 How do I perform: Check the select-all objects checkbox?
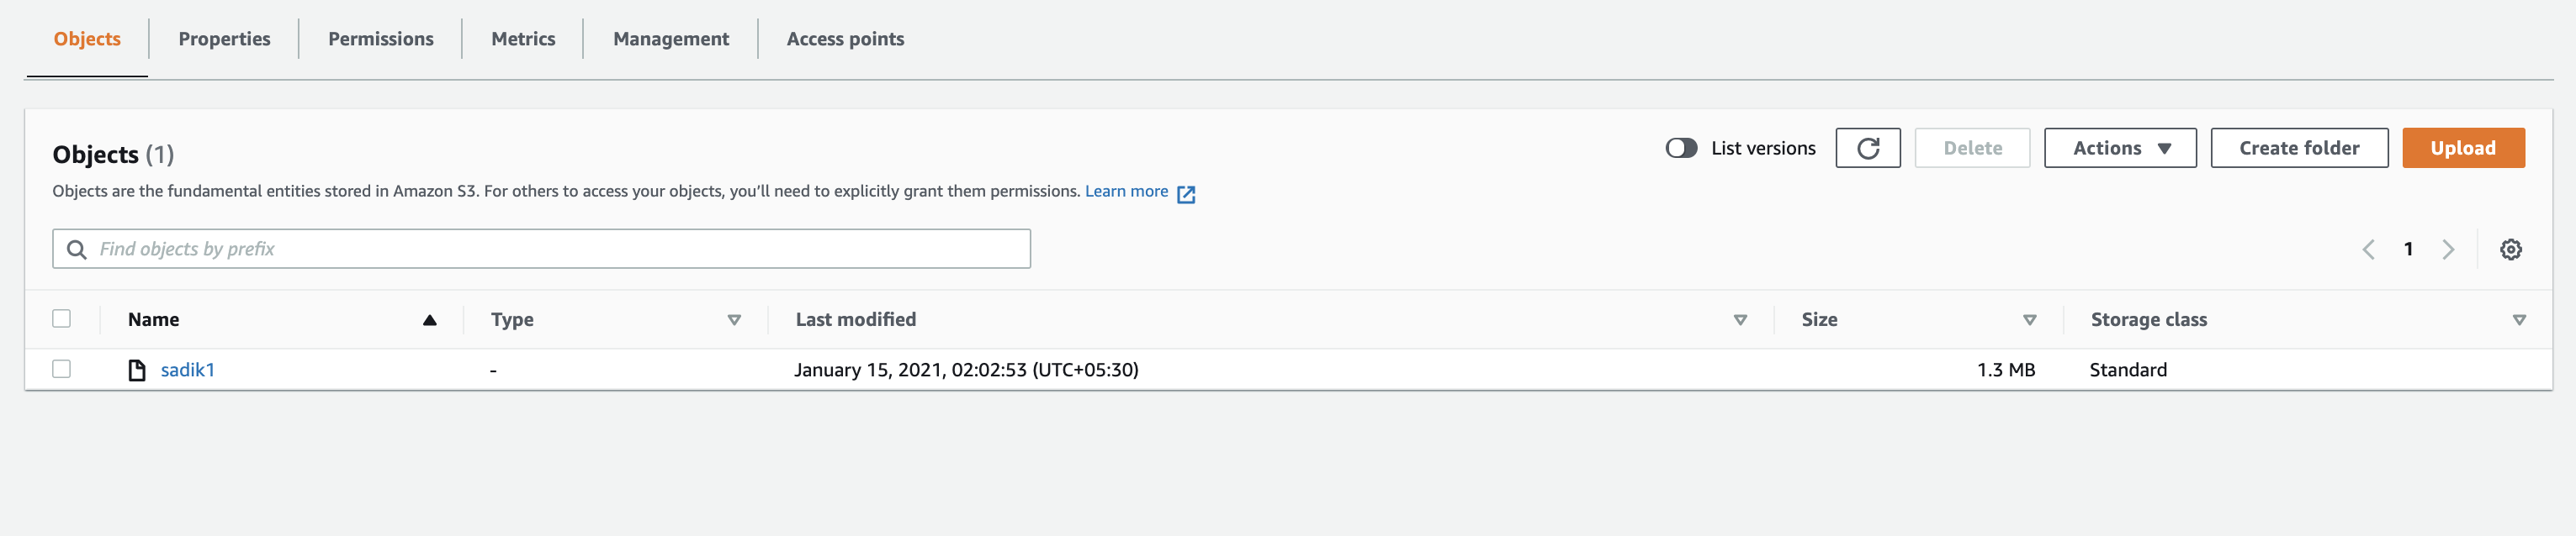[62, 318]
